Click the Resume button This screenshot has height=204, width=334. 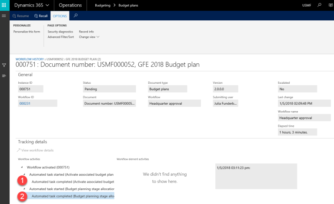coord(21,16)
